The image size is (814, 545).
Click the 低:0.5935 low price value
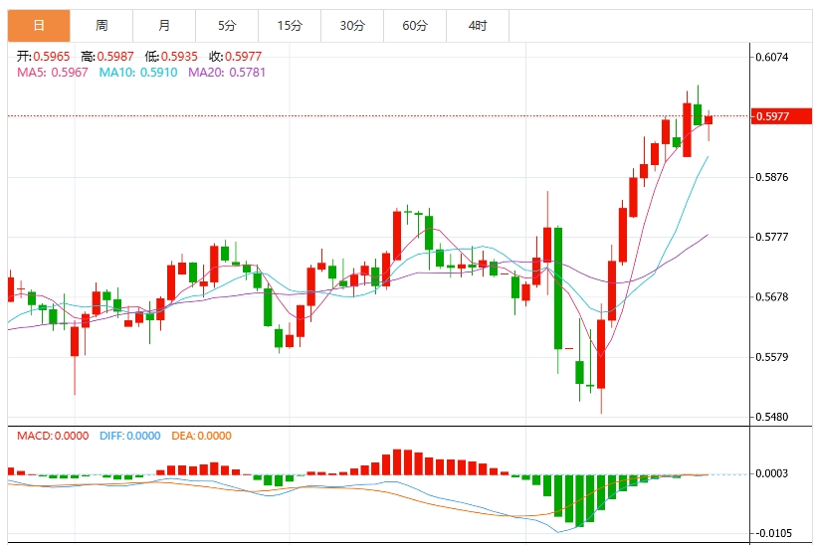[171, 56]
